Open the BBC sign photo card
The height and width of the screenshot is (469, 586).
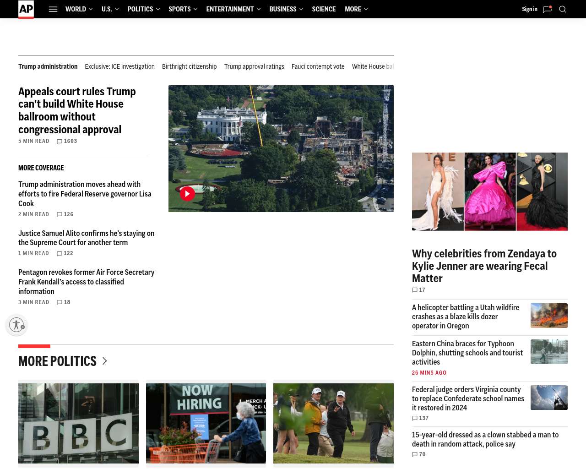click(x=78, y=423)
